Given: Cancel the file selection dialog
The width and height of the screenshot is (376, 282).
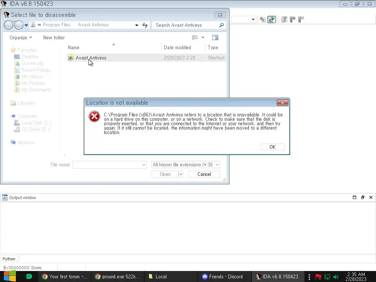Looking at the screenshot, I should click(204, 174).
